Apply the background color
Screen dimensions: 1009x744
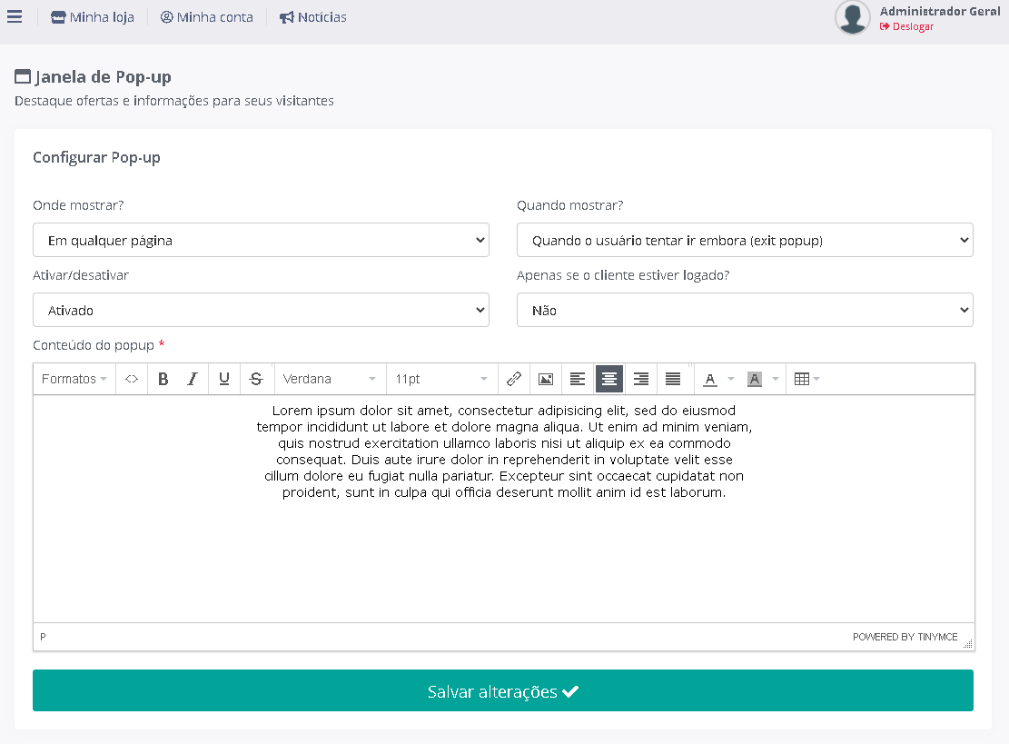pyautogui.click(x=755, y=379)
